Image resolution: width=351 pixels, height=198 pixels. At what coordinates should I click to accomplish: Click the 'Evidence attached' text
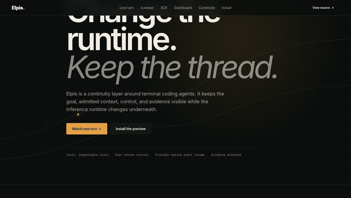click(x=226, y=155)
